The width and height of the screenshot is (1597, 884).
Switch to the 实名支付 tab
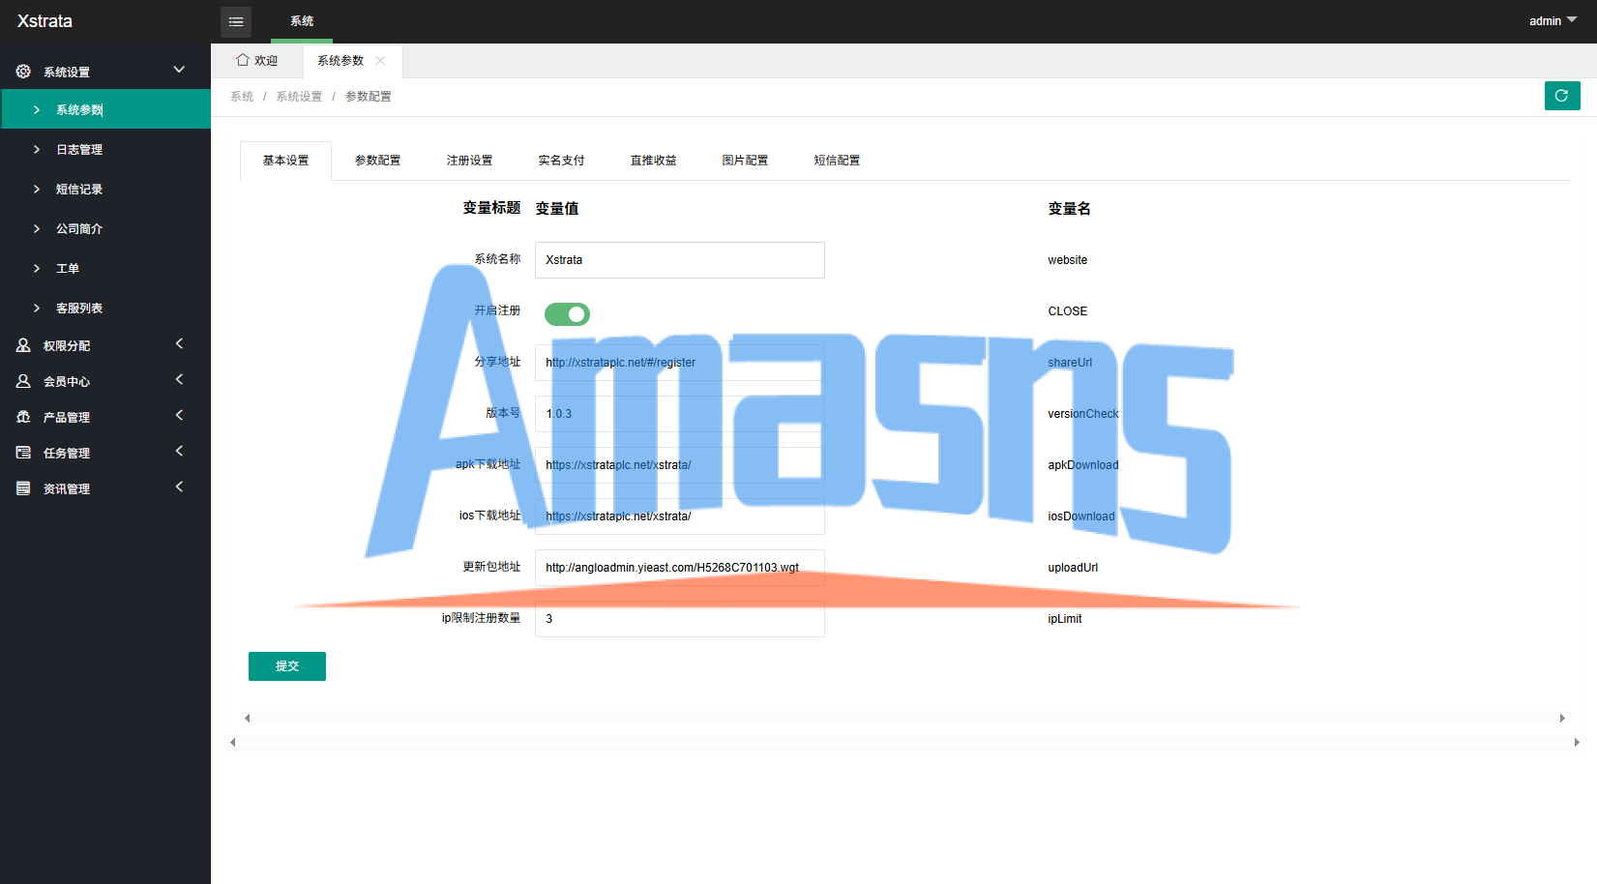point(561,161)
